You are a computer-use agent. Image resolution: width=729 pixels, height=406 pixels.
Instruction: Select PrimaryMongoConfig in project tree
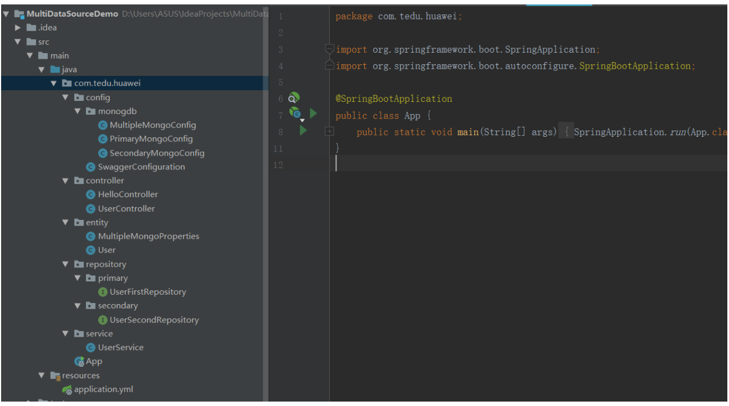click(x=151, y=139)
